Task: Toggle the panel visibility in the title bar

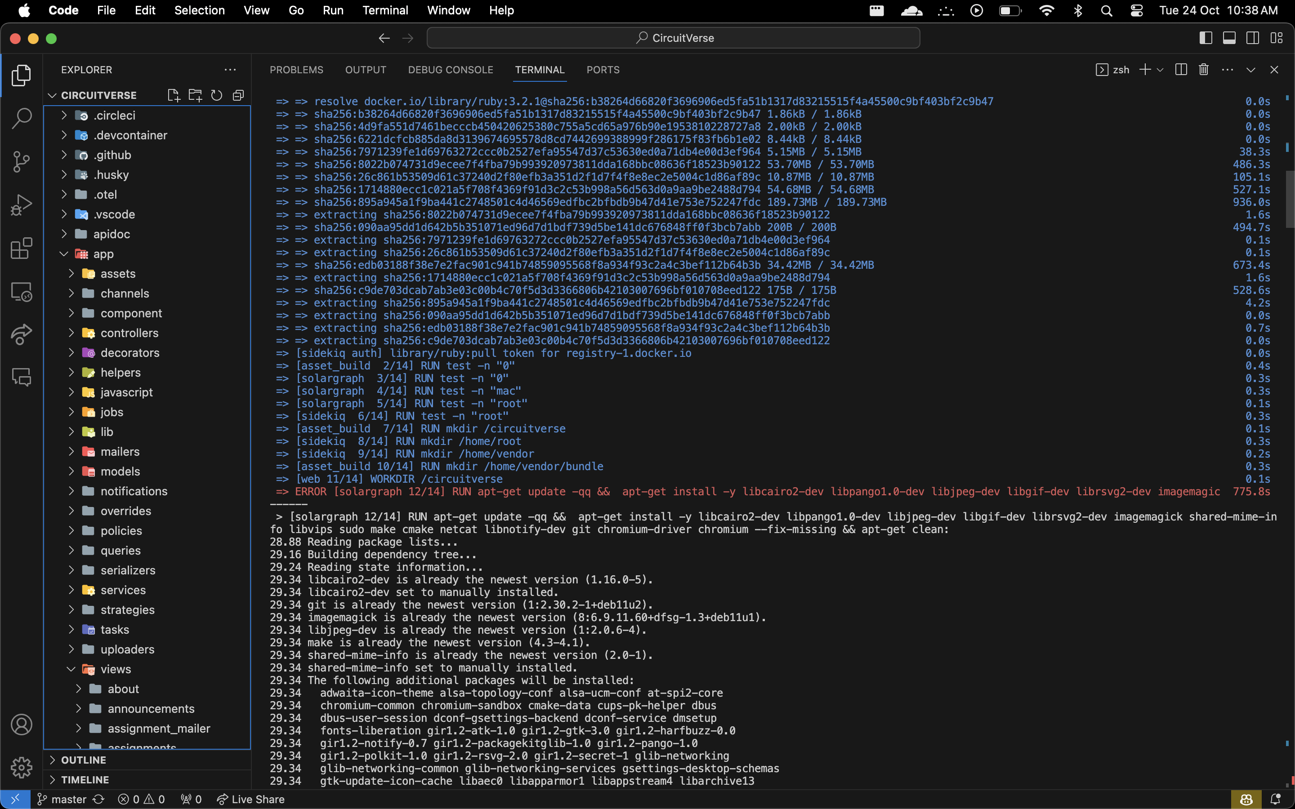Action: pos(1228,37)
